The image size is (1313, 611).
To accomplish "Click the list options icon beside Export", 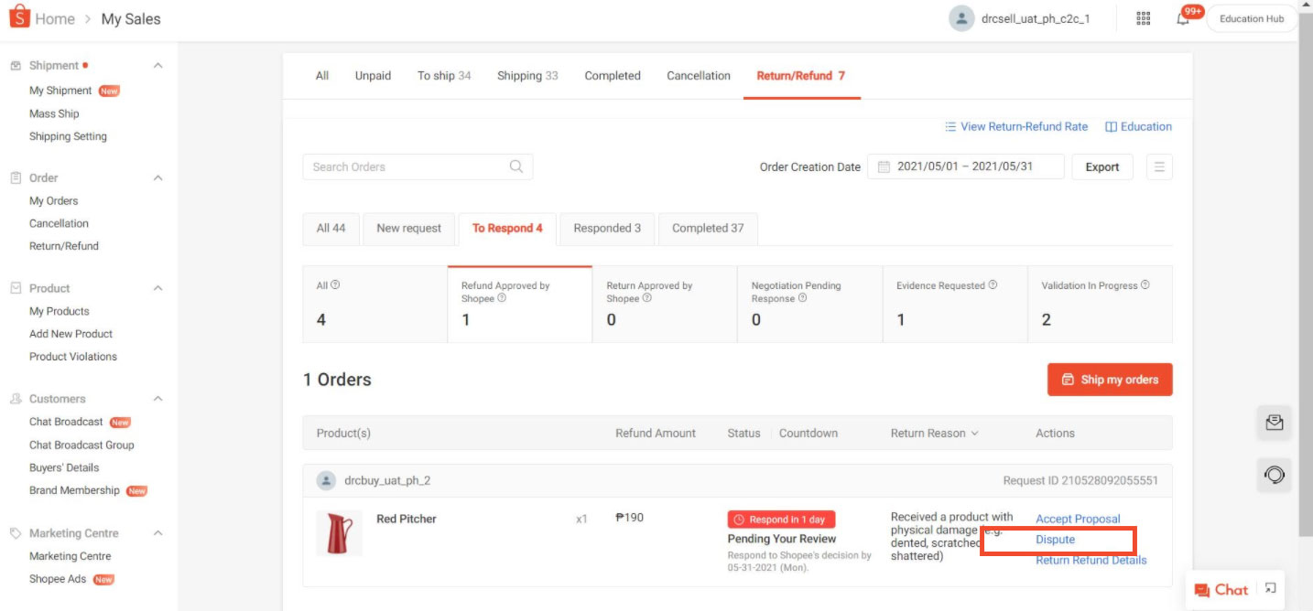I will pyautogui.click(x=1159, y=166).
